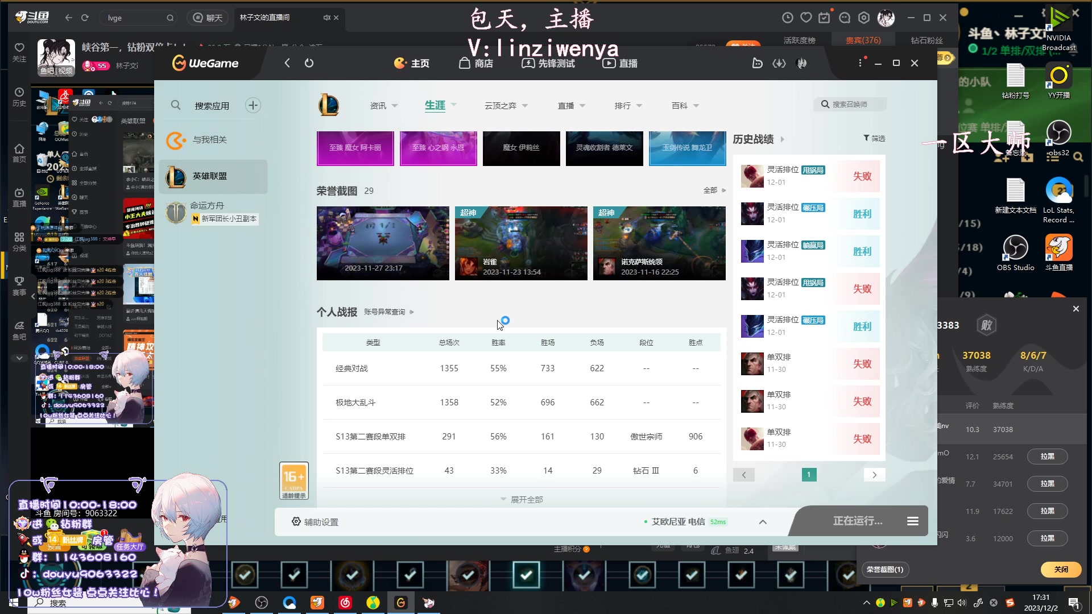Open Douyu 鱼吧 in left sidebar
The height and width of the screenshot is (614, 1092).
click(19, 330)
